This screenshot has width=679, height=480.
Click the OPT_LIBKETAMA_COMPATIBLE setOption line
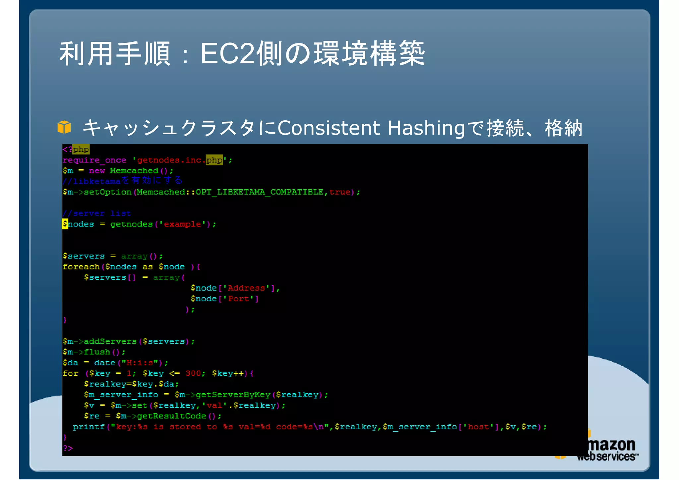pyautogui.click(x=211, y=192)
